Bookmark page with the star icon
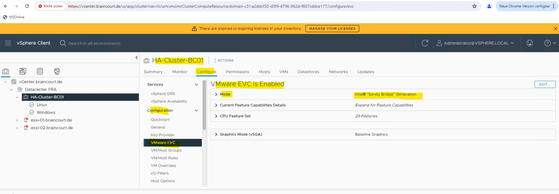This screenshot has height=194, width=559. click(474, 6)
